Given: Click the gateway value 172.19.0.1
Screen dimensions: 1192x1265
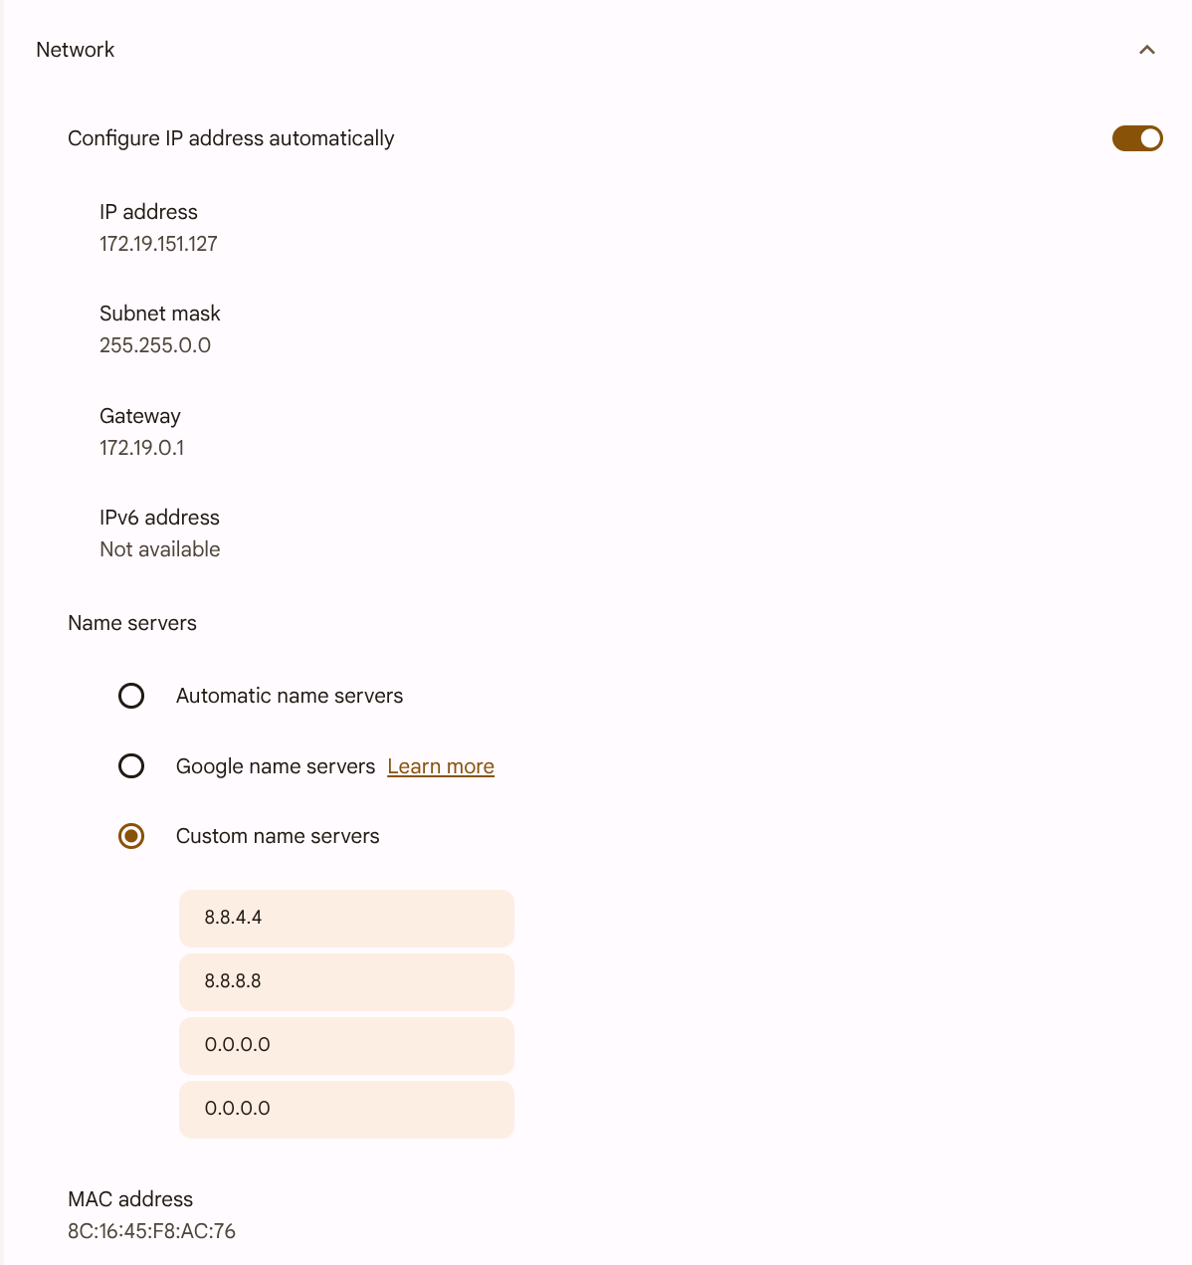Looking at the screenshot, I should 141,448.
